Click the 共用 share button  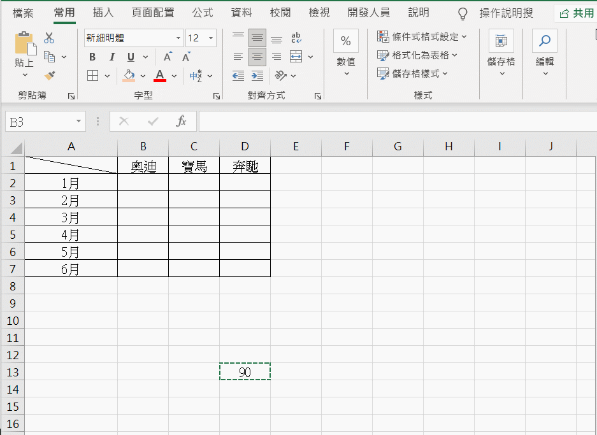click(x=576, y=13)
